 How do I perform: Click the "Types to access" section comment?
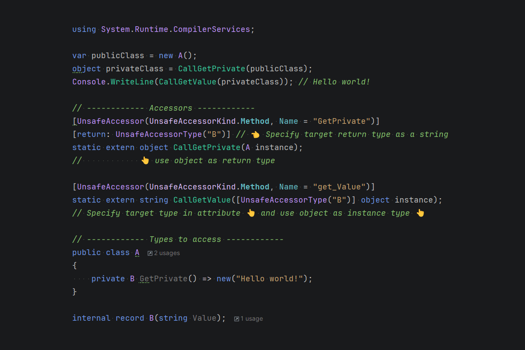(x=185, y=239)
